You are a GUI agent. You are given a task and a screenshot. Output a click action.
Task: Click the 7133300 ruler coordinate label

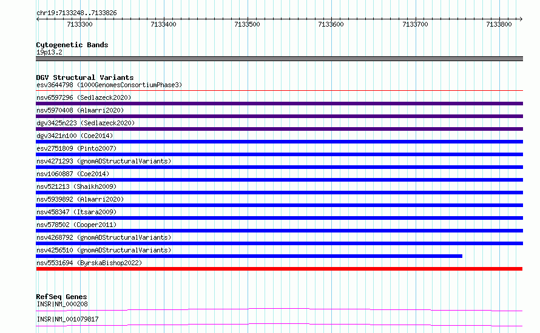pyautogui.click(x=79, y=24)
